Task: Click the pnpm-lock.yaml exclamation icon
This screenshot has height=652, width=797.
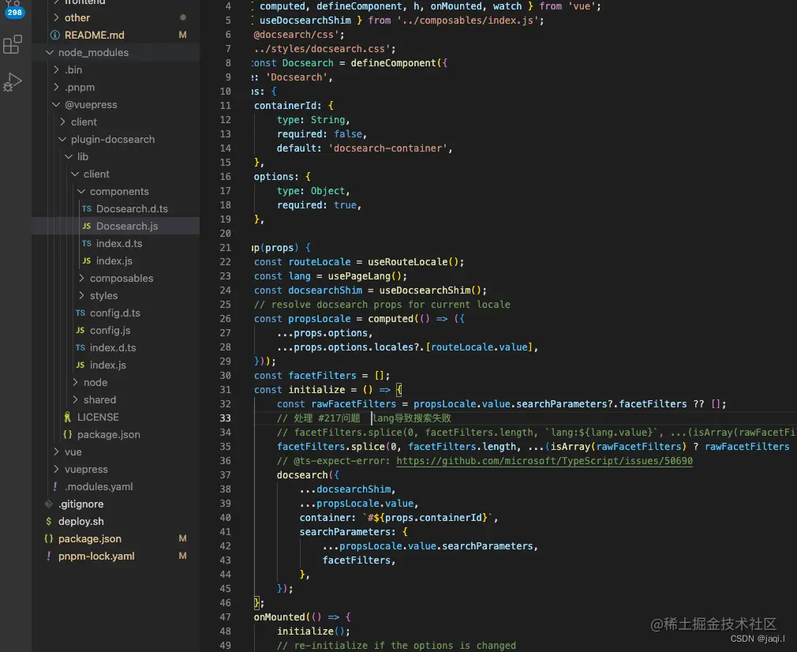Action: pos(48,556)
